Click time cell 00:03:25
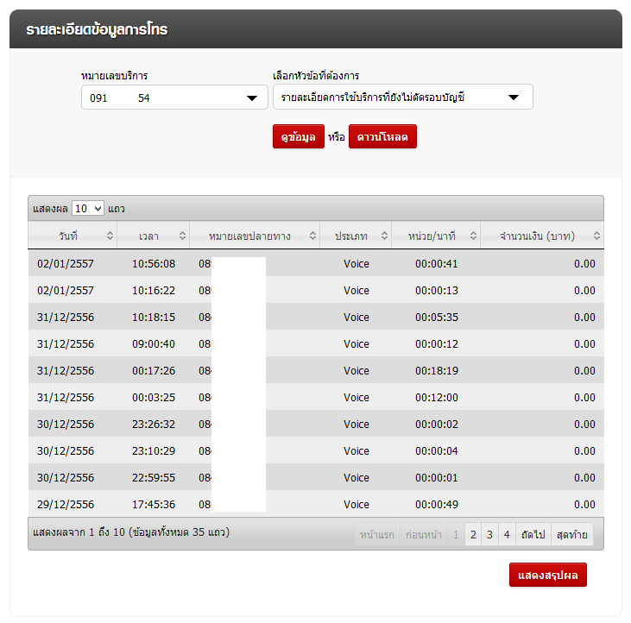631x623 pixels. pos(154,398)
